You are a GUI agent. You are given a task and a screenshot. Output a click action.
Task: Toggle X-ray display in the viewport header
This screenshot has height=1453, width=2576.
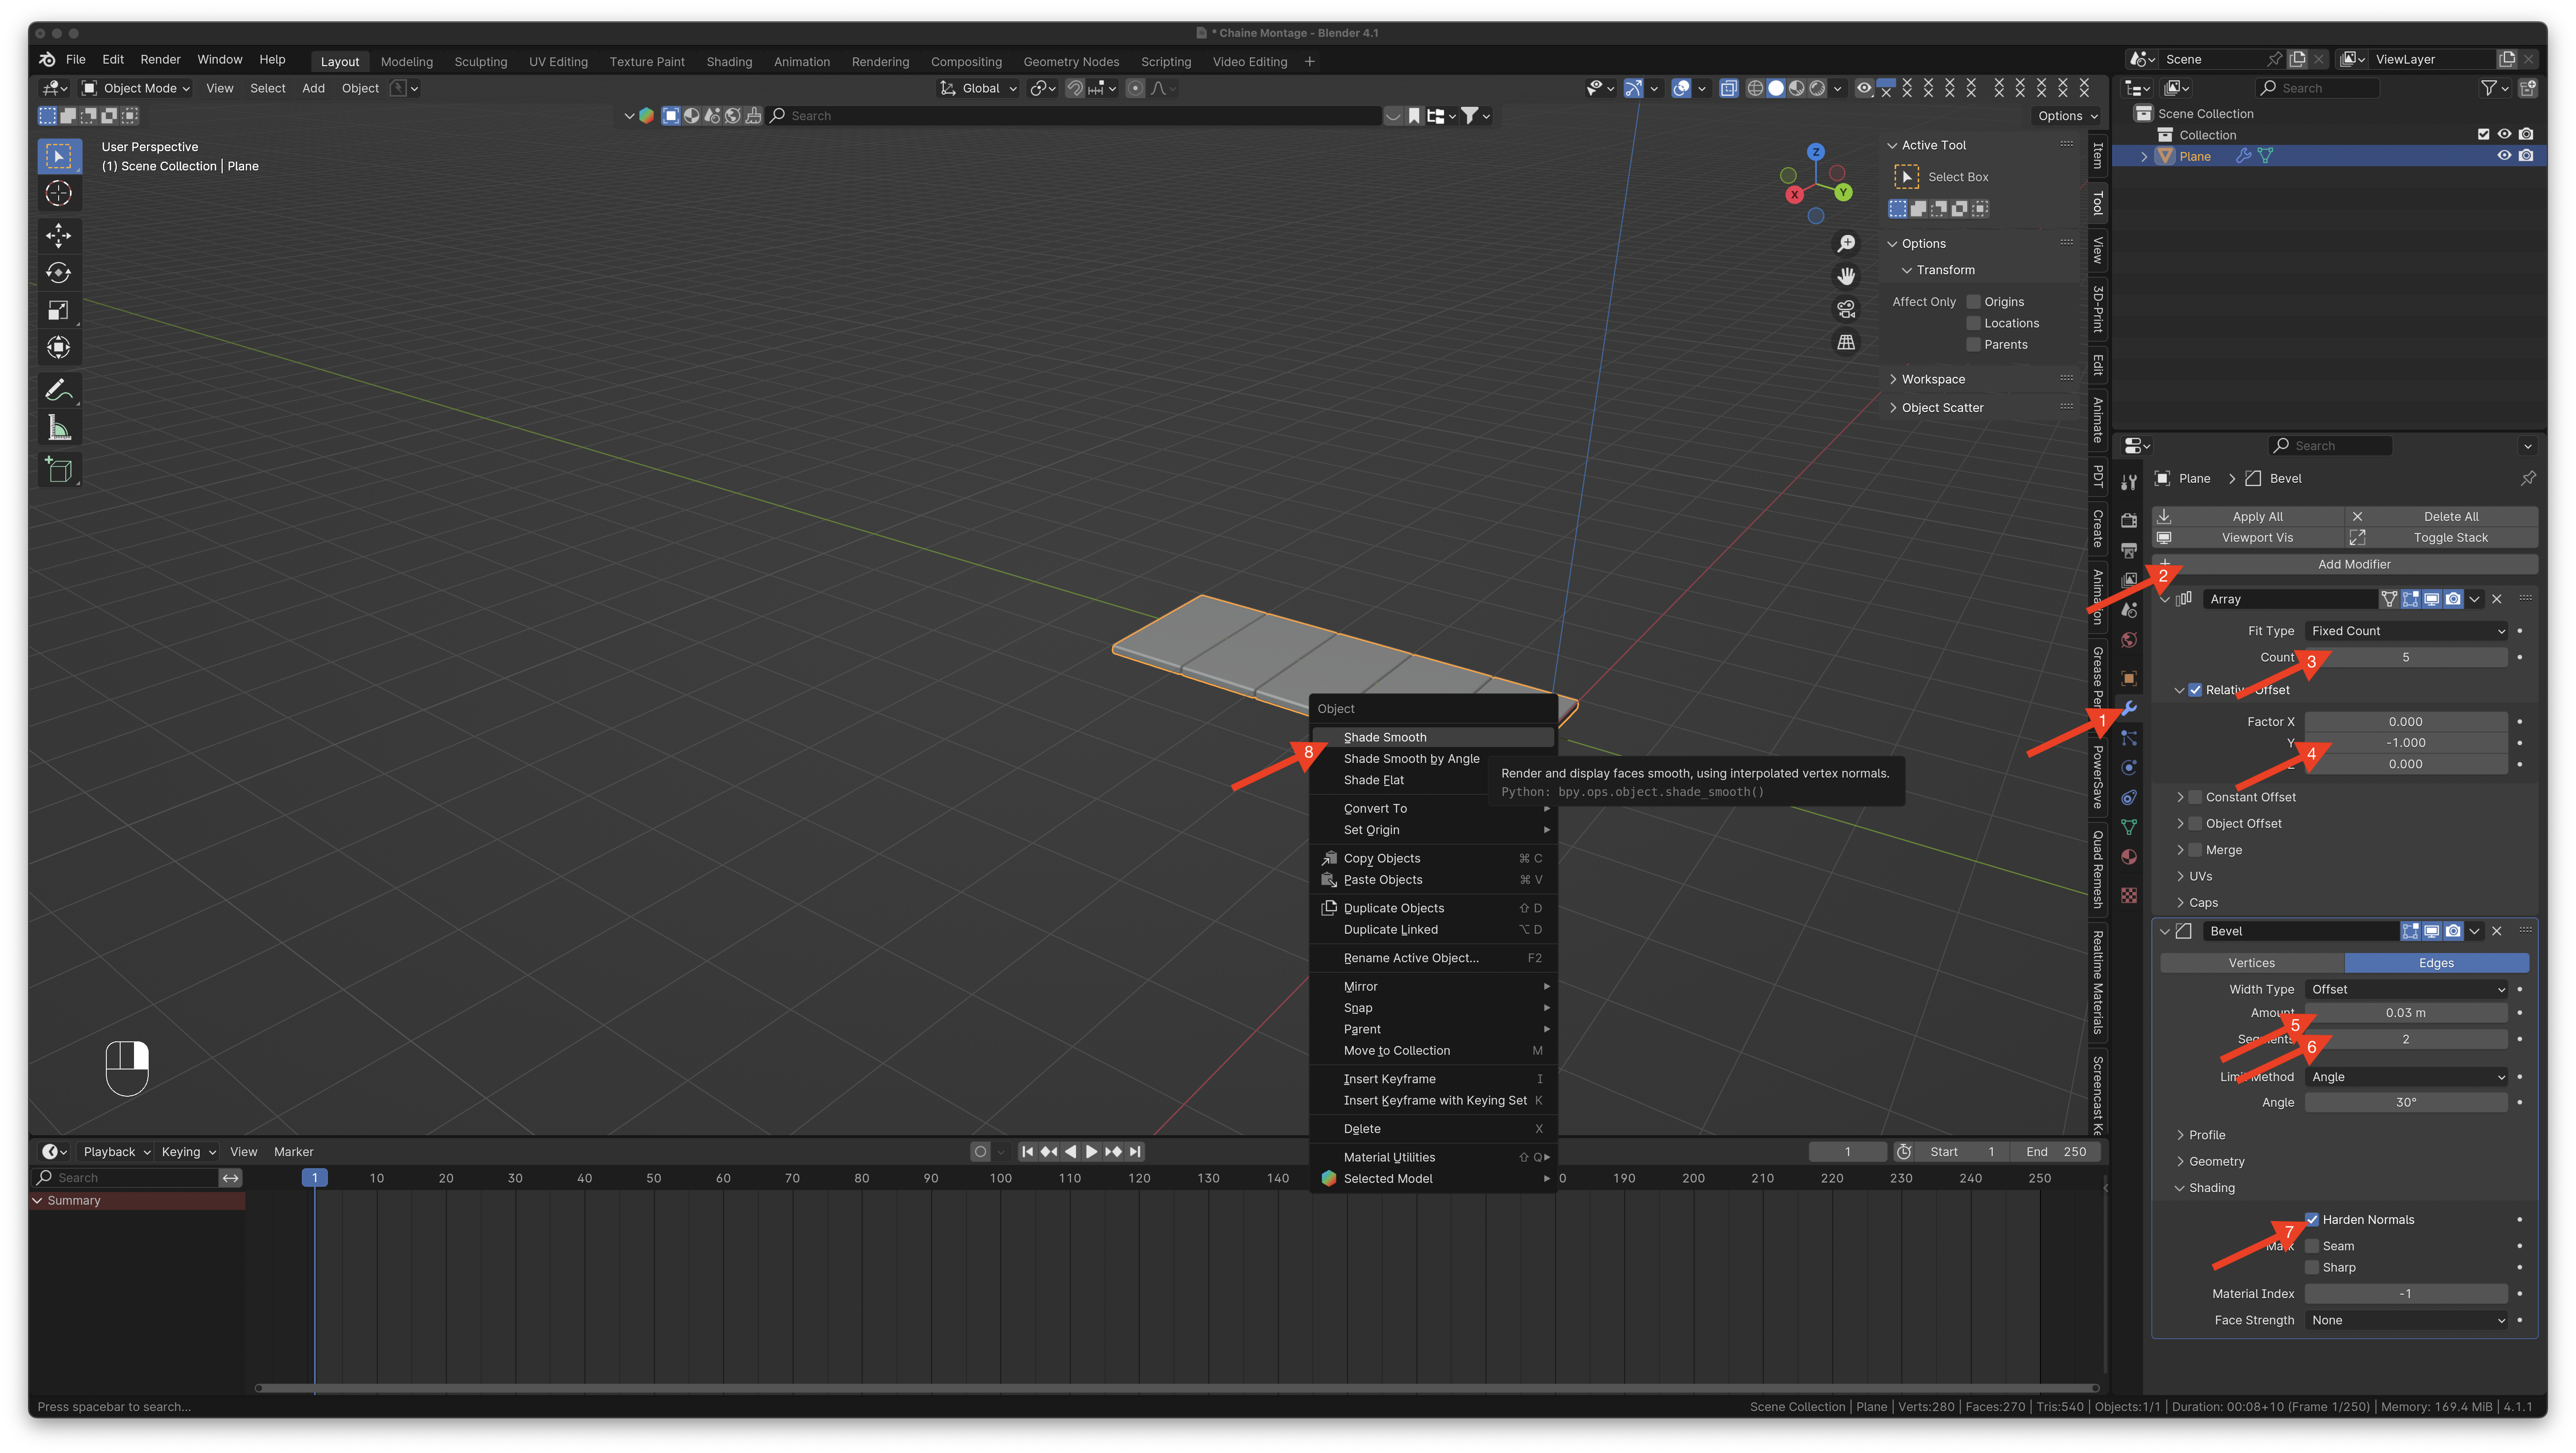click(x=1728, y=88)
